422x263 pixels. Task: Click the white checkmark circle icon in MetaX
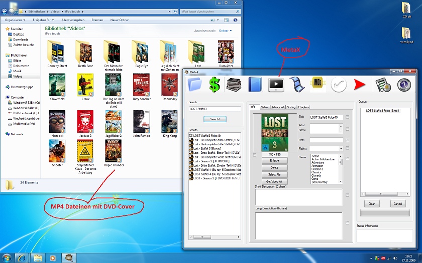[338, 85]
